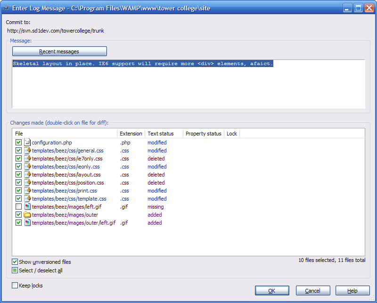Toggle Show unversioned files checkbox
This screenshot has height=303, width=377.
click(15, 262)
